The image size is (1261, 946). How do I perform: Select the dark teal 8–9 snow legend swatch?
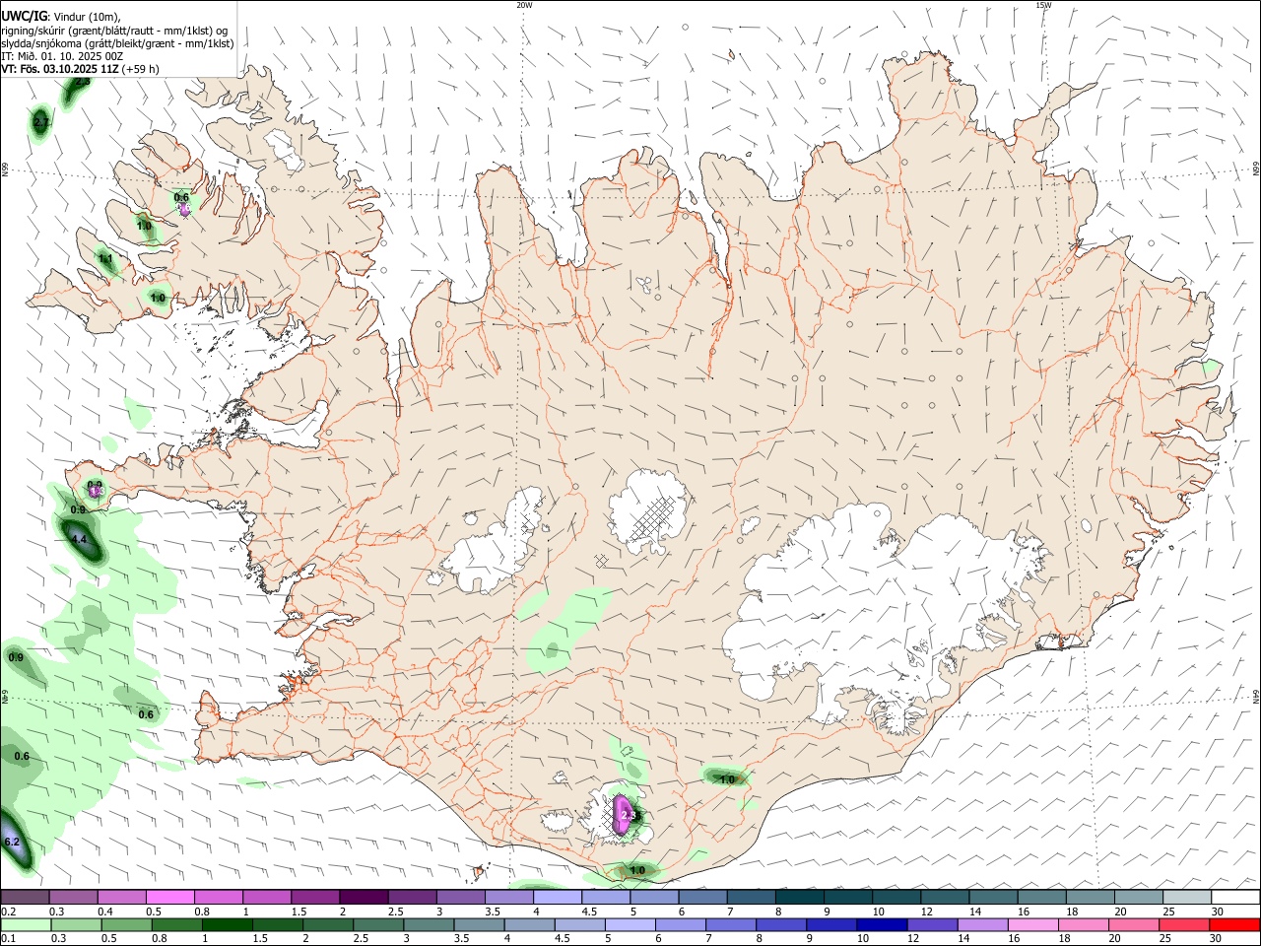tap(800, 897)
